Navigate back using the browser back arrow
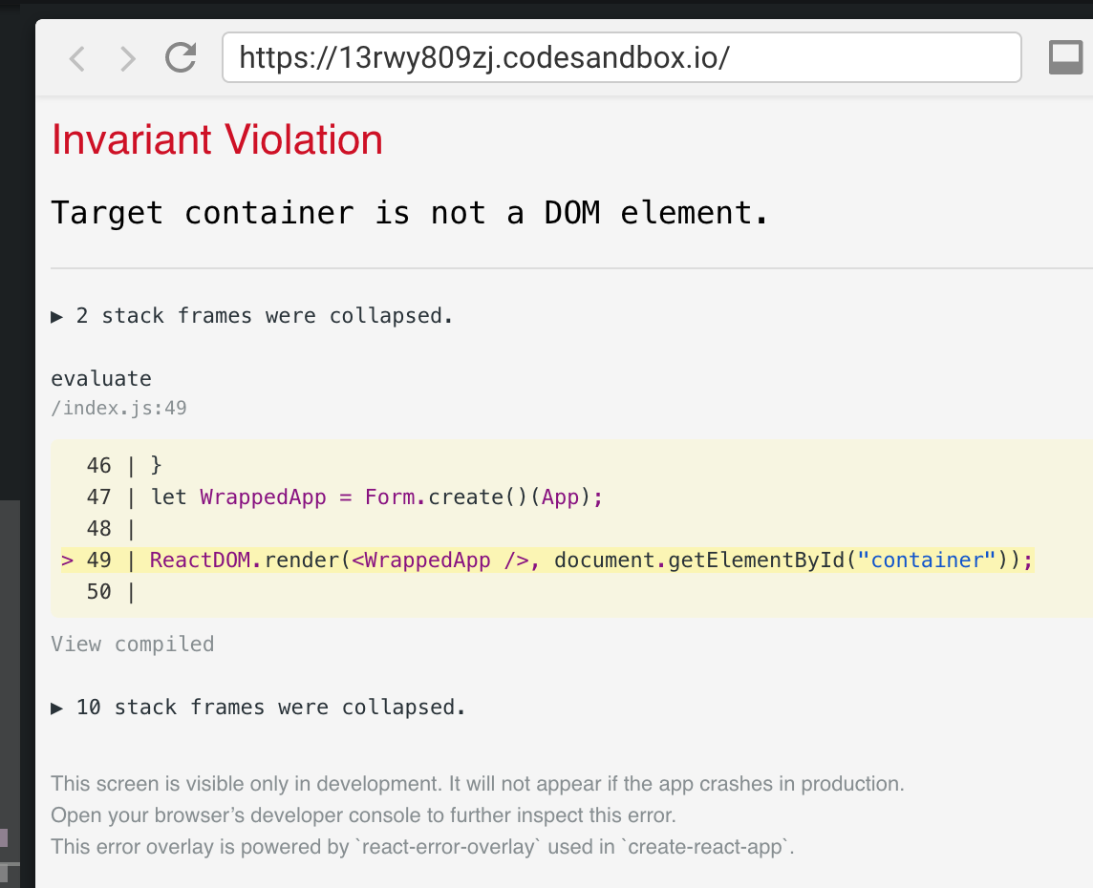 [x=76, y=58]
